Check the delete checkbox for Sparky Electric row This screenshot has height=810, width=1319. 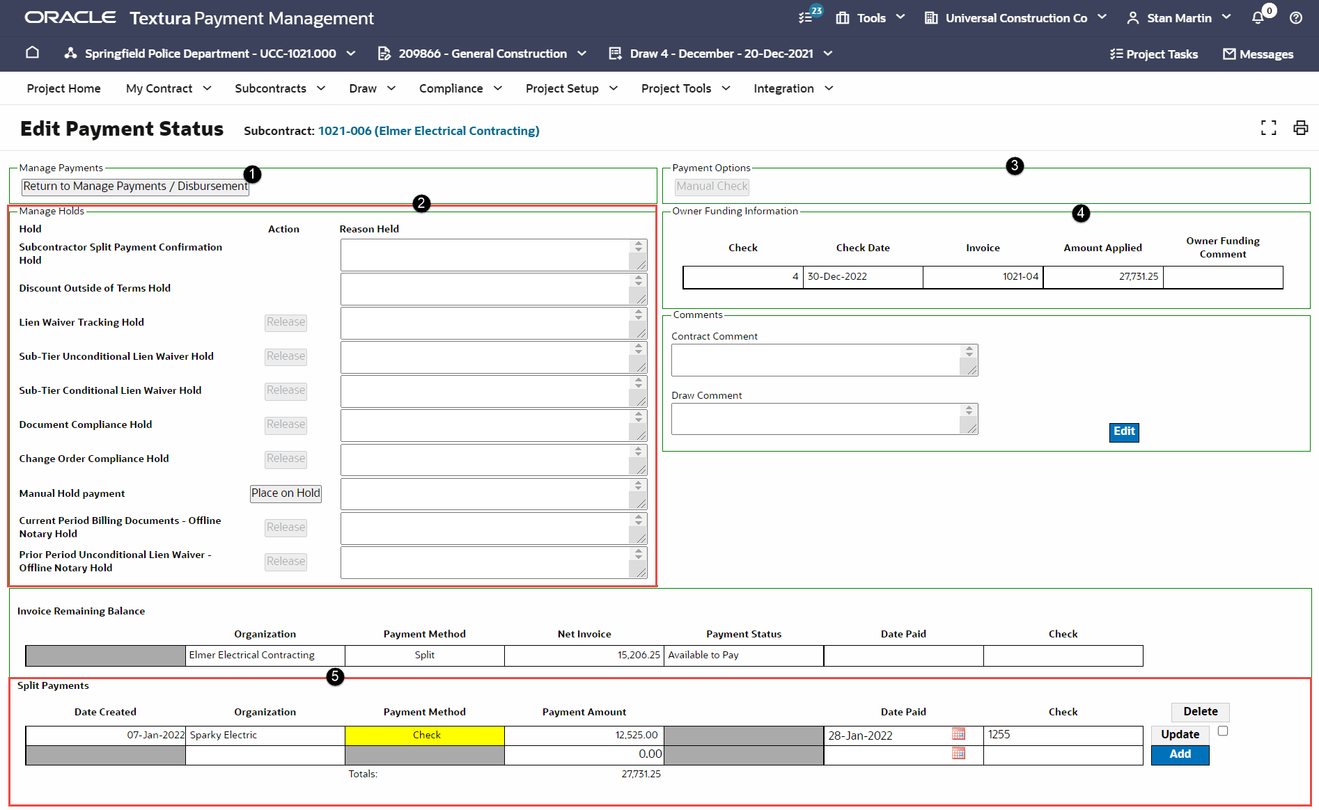click(x=1223, y=731)
